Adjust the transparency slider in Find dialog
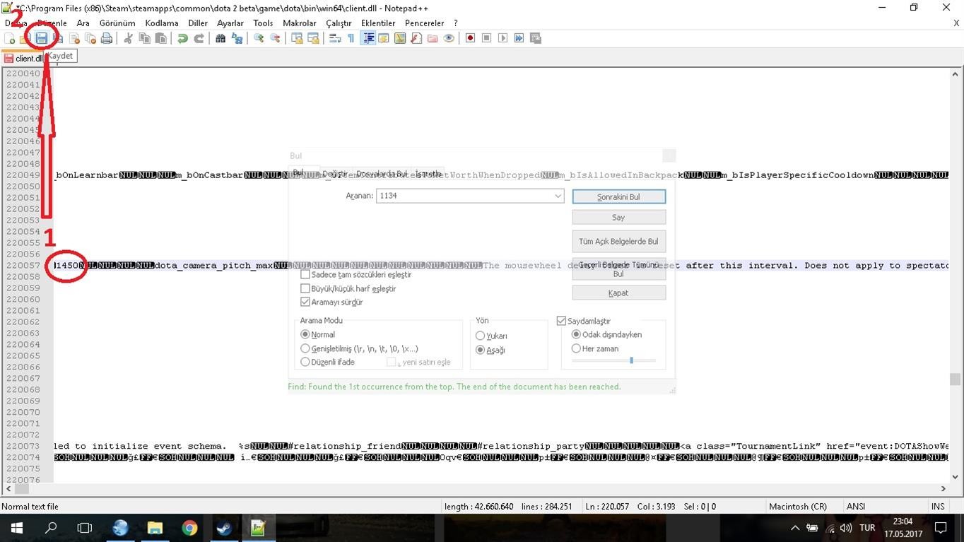The height and width of the screenshot is (542, 964). pos(631,360)
